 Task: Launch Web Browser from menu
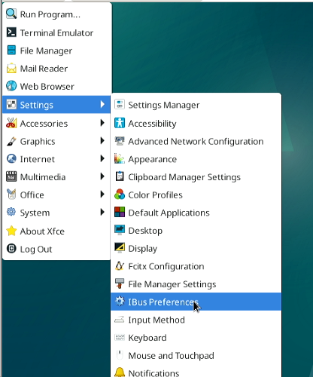[56, 86]
